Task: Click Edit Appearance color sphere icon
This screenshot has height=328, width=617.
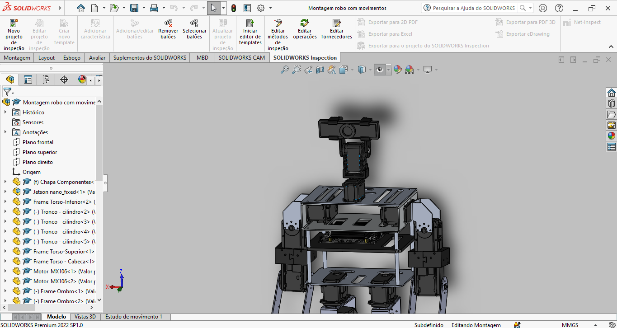Action: (x=397, y=70)
